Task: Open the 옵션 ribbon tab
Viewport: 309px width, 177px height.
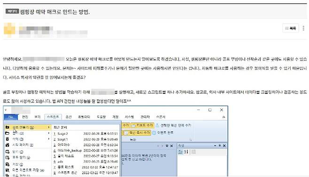Action: (x=69, y=117)
